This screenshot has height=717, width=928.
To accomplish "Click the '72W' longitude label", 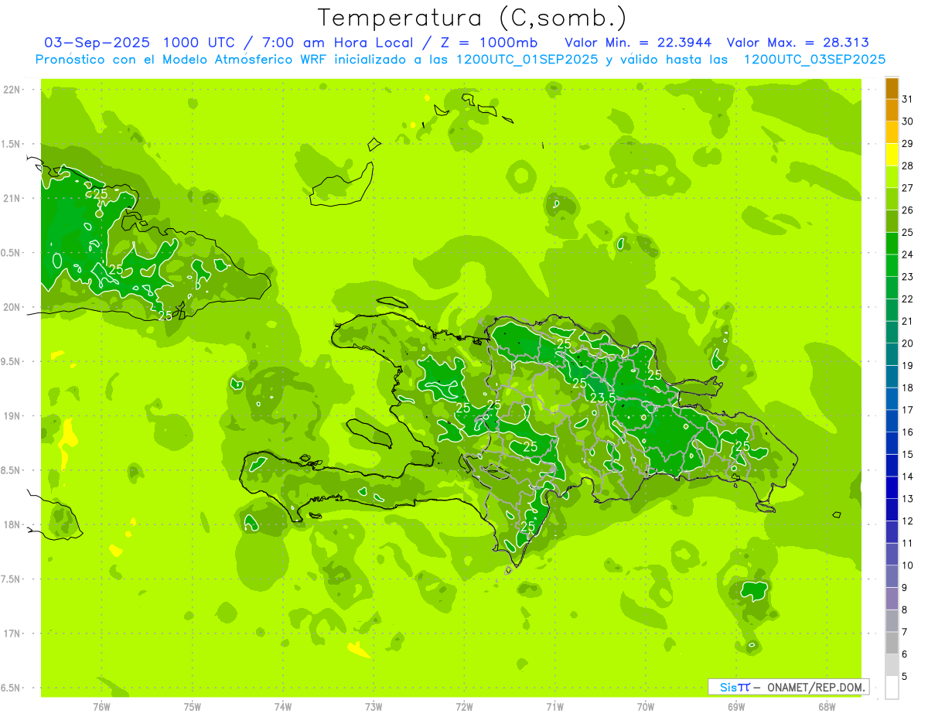I will [465, 707].
